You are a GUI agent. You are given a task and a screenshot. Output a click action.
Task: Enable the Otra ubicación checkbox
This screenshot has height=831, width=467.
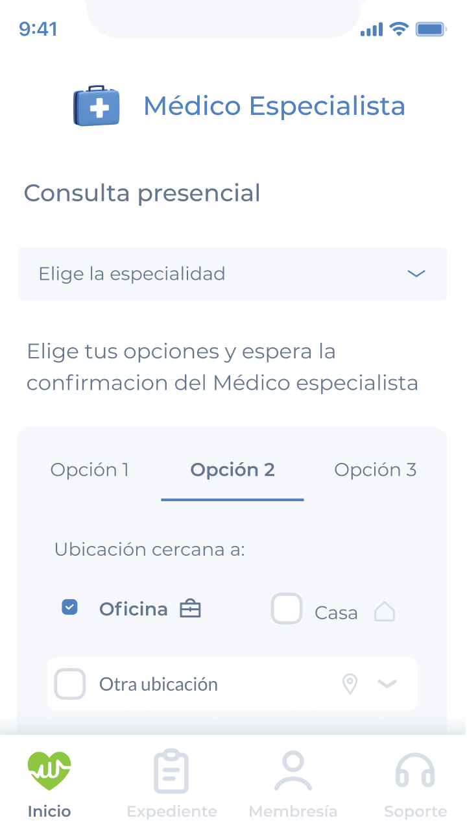pos(70,684)
